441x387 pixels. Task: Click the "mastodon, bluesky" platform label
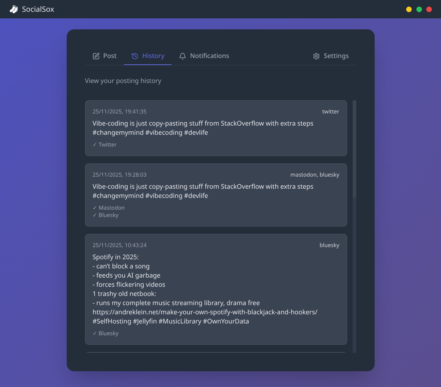(x=315, y=175)
